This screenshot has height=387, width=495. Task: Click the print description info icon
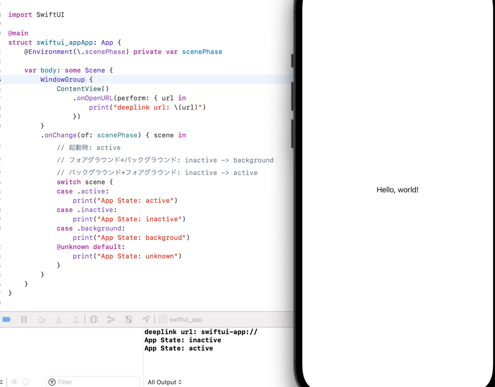coord(26,382)
